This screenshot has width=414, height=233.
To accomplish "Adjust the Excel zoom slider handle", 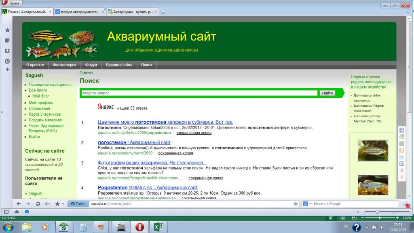I will [380, 218].
